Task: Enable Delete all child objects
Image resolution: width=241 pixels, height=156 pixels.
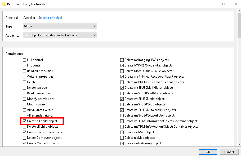Action: (x=25, y=127)
